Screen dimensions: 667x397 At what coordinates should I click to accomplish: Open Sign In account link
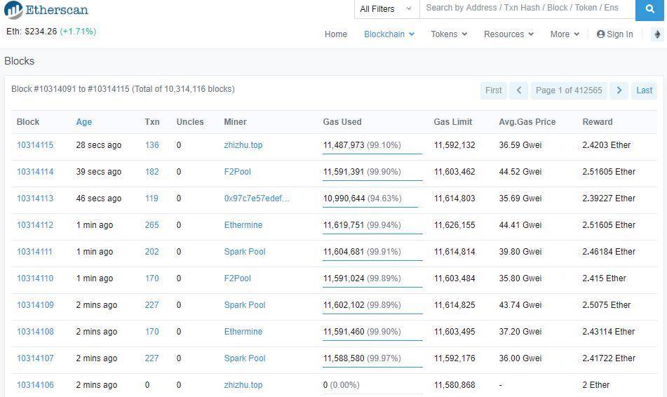coord(614,34)
